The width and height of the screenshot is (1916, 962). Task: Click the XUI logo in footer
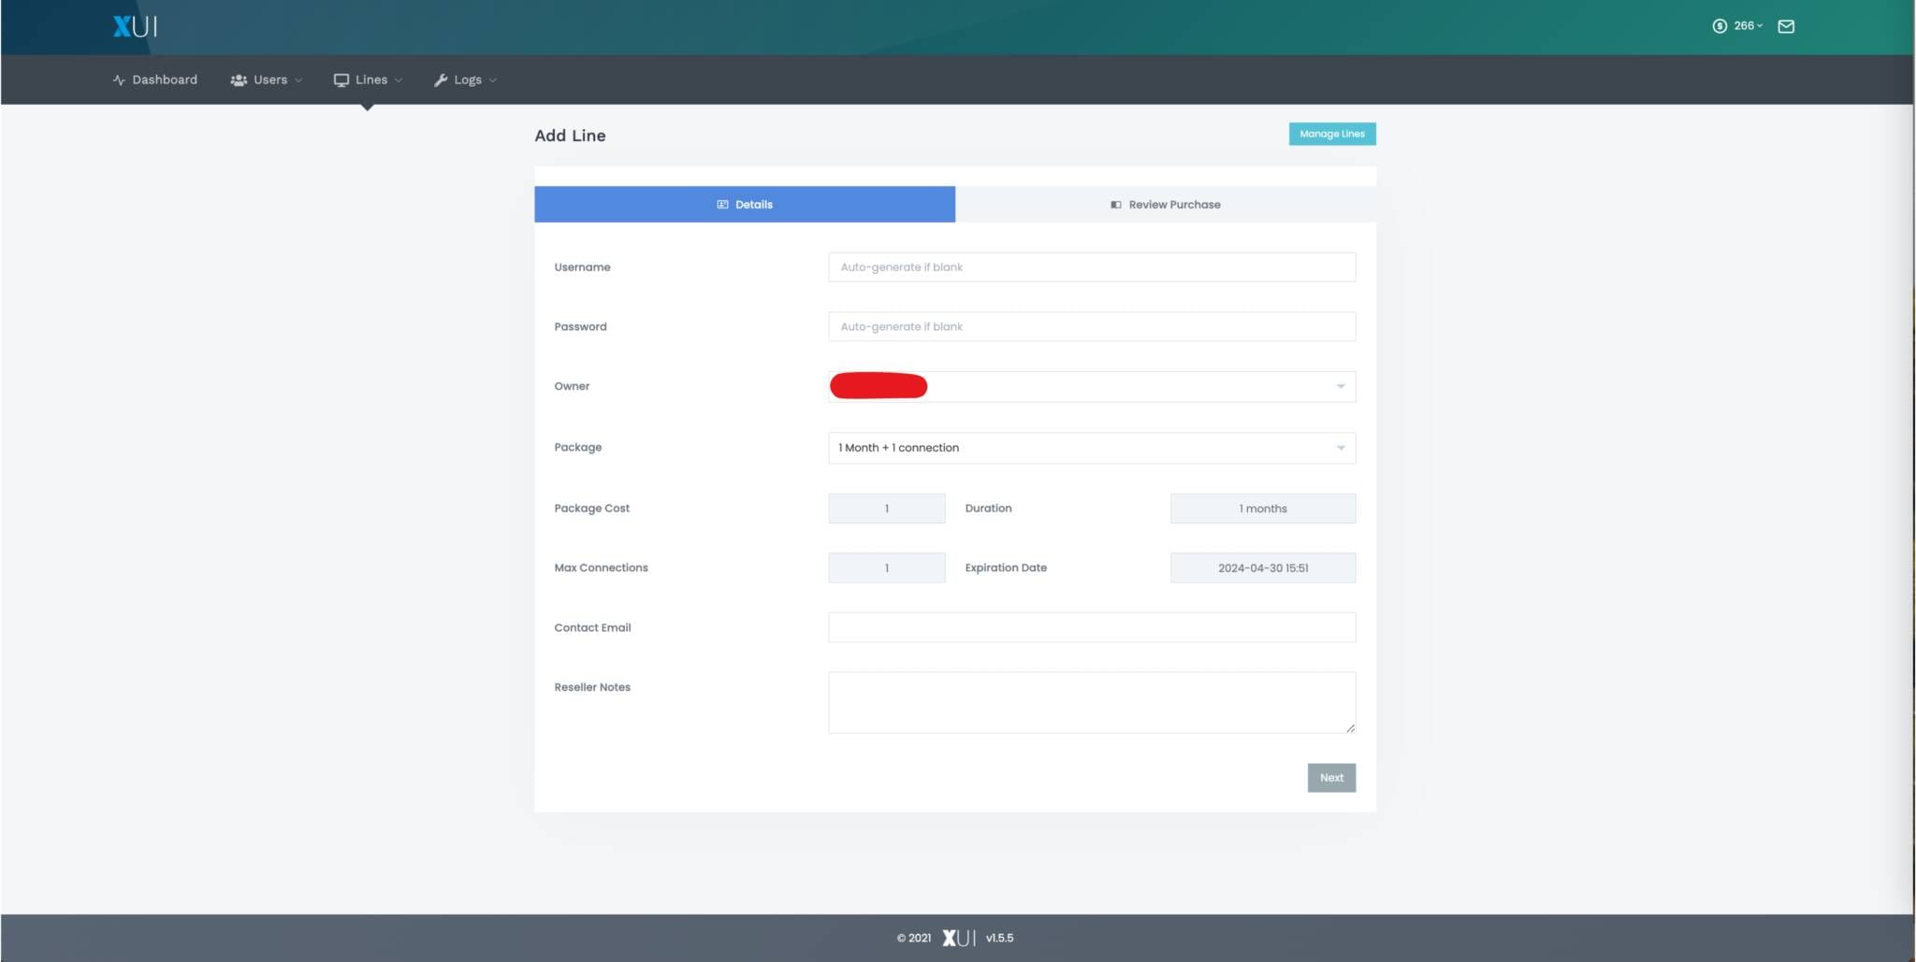[958, 938]
